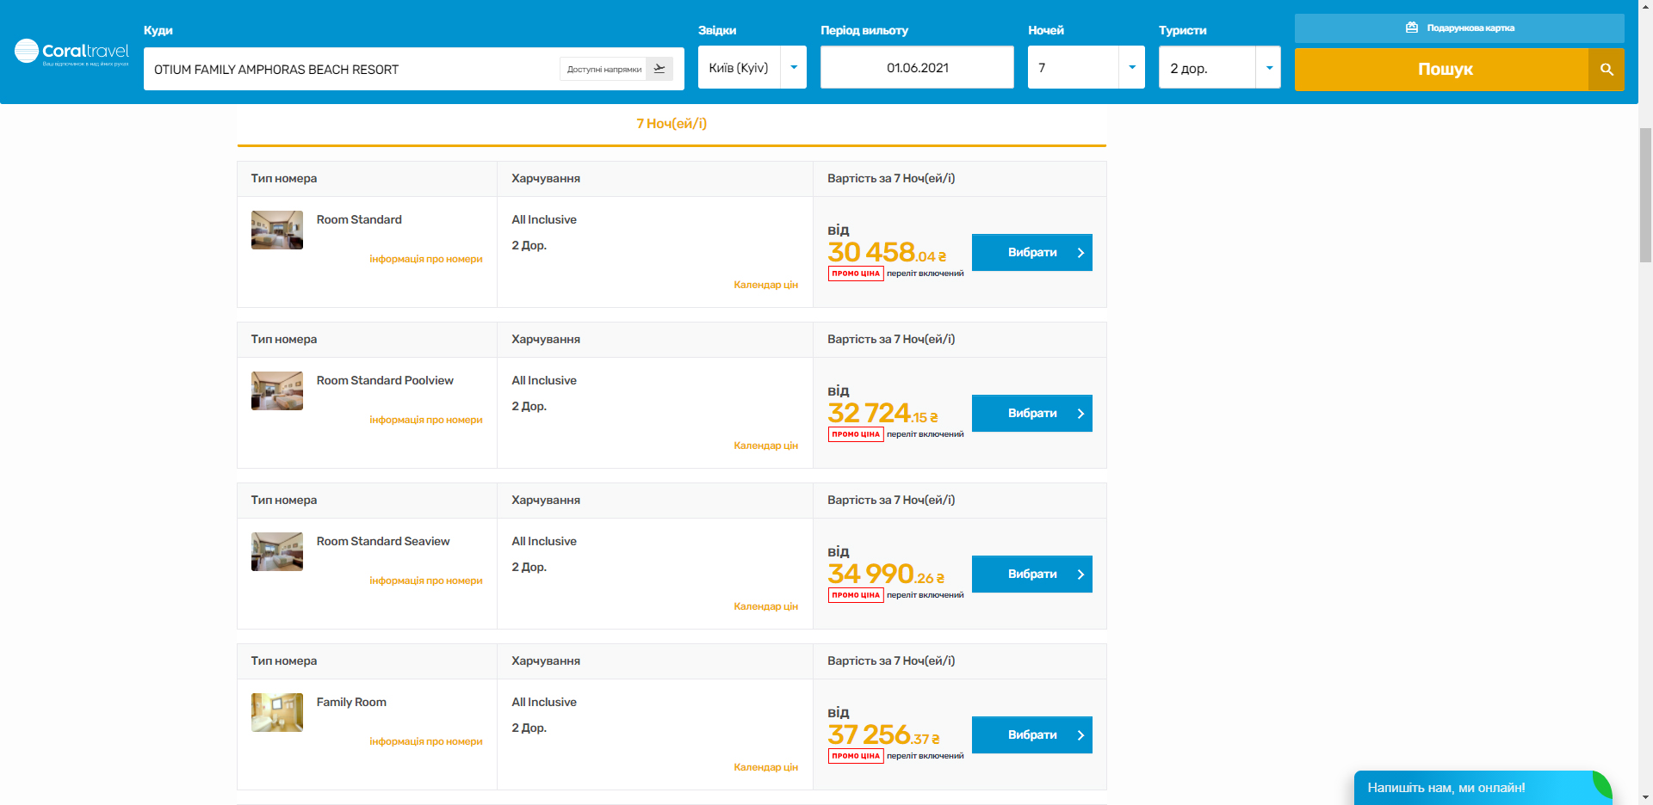The image size is (1653, 805).
Task: Click the magnifier search icon
Action: [x=1607, y=70]
